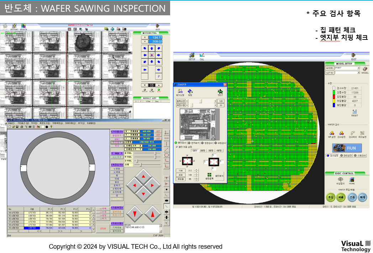Click the row 19 수평거리 cell
This screenshot has width=373, height=253.
point(32,228)
